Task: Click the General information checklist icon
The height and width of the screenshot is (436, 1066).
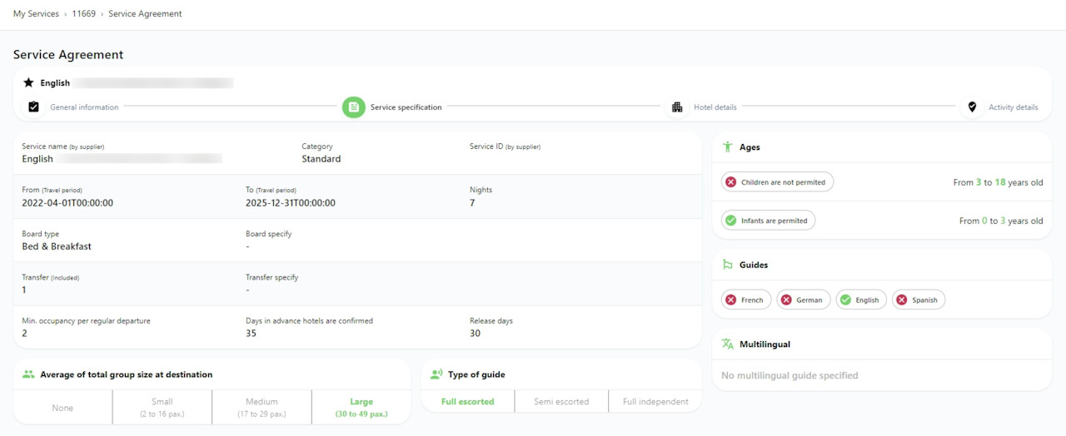Action: click(33, 107)
